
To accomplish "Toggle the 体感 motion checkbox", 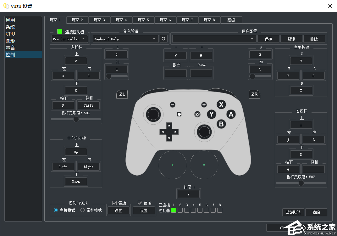I will pos(140,203).
